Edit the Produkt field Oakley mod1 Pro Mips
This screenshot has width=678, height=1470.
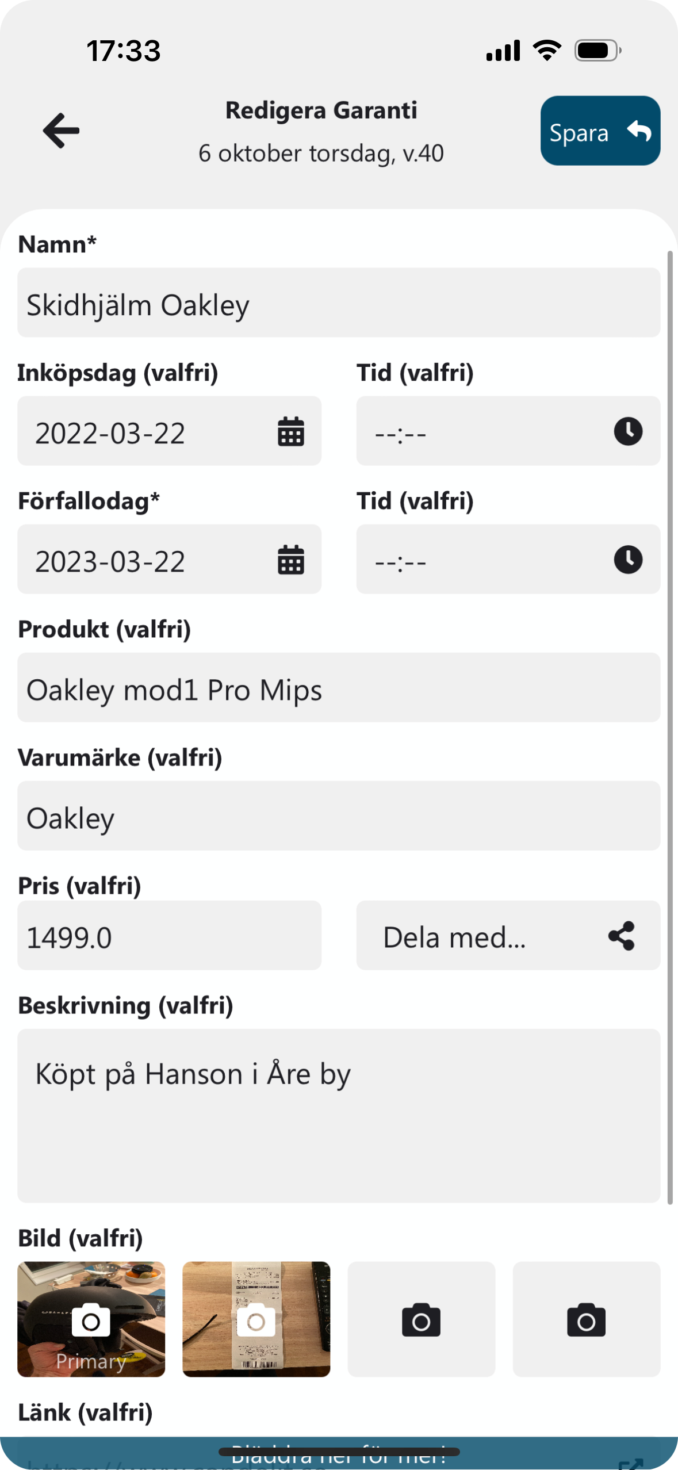click(x=338, y=688)
